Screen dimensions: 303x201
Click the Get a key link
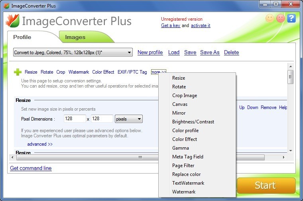coord(171,25)
